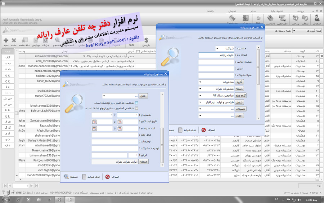This screenshot has height=203, width=324.
Task: Click انصراف in rear search dialog
Action: click(x=208, y=130)
